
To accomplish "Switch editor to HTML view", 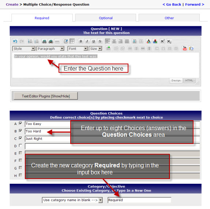I will pyautogui.click(x=189, y=80).
